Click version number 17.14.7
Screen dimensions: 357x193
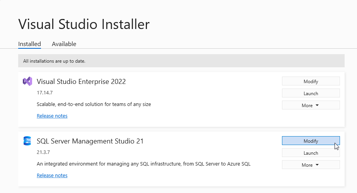44,93
